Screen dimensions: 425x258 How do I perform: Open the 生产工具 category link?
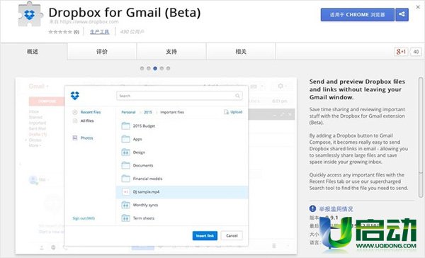(99, 32)
